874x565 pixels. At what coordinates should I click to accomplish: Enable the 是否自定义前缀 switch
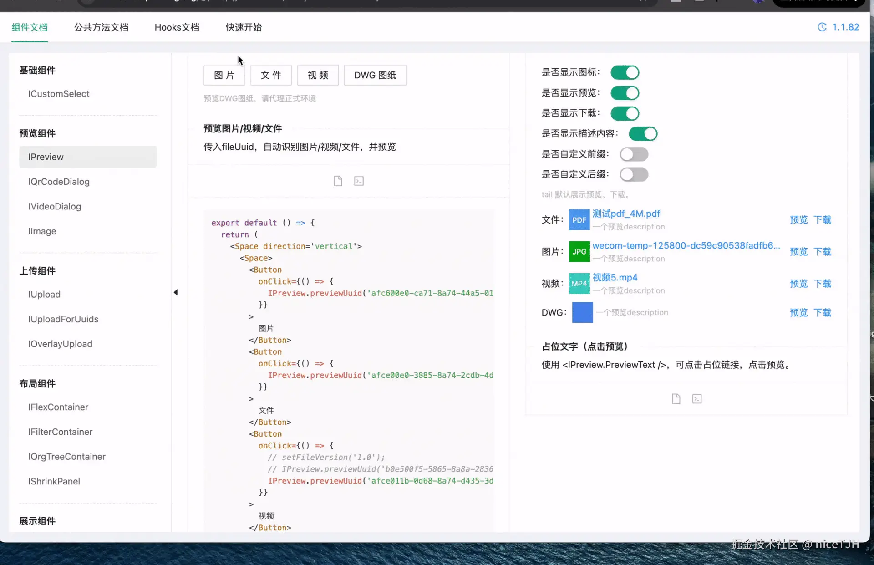pyautogui.click(x=634, y=154)
